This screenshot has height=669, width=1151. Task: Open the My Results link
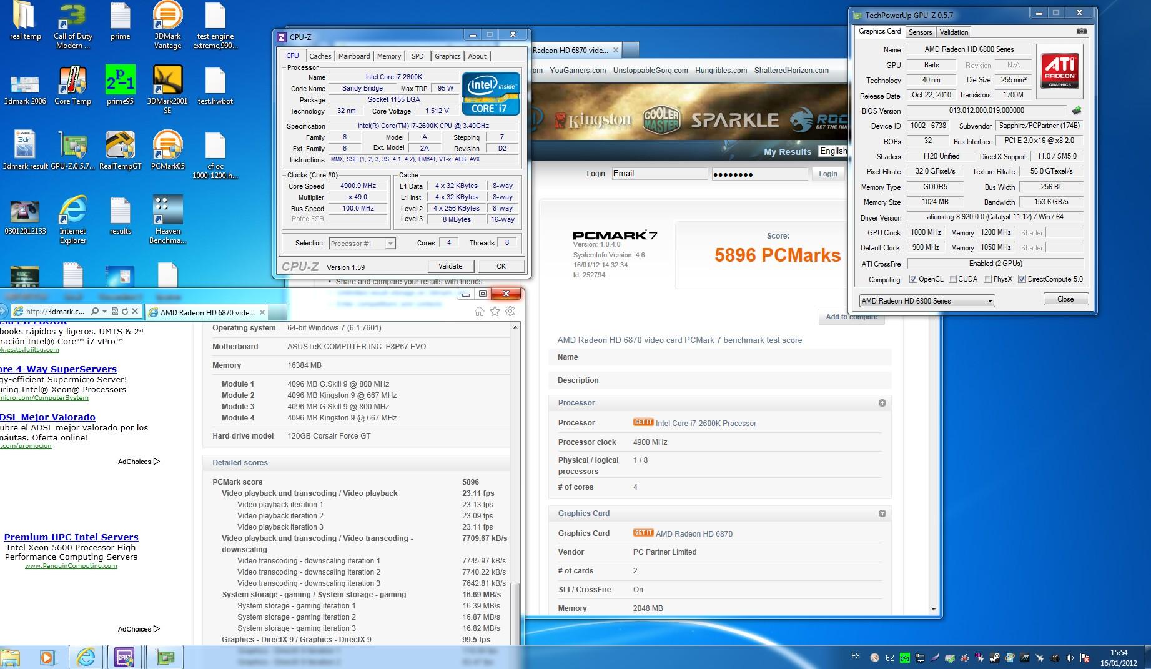[787, 152]
